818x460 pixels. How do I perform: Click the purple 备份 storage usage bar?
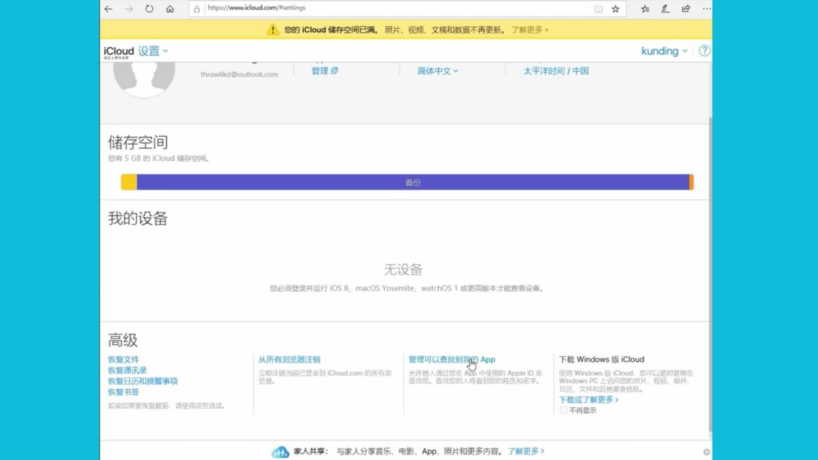point(412,182)
